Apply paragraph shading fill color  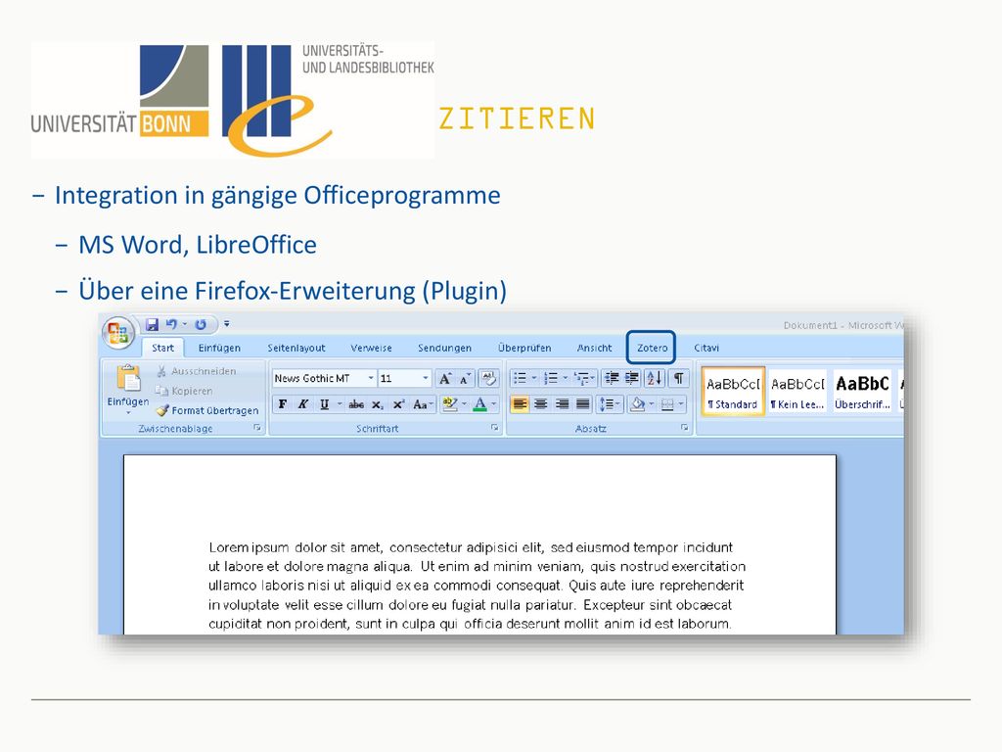(637, 404)
